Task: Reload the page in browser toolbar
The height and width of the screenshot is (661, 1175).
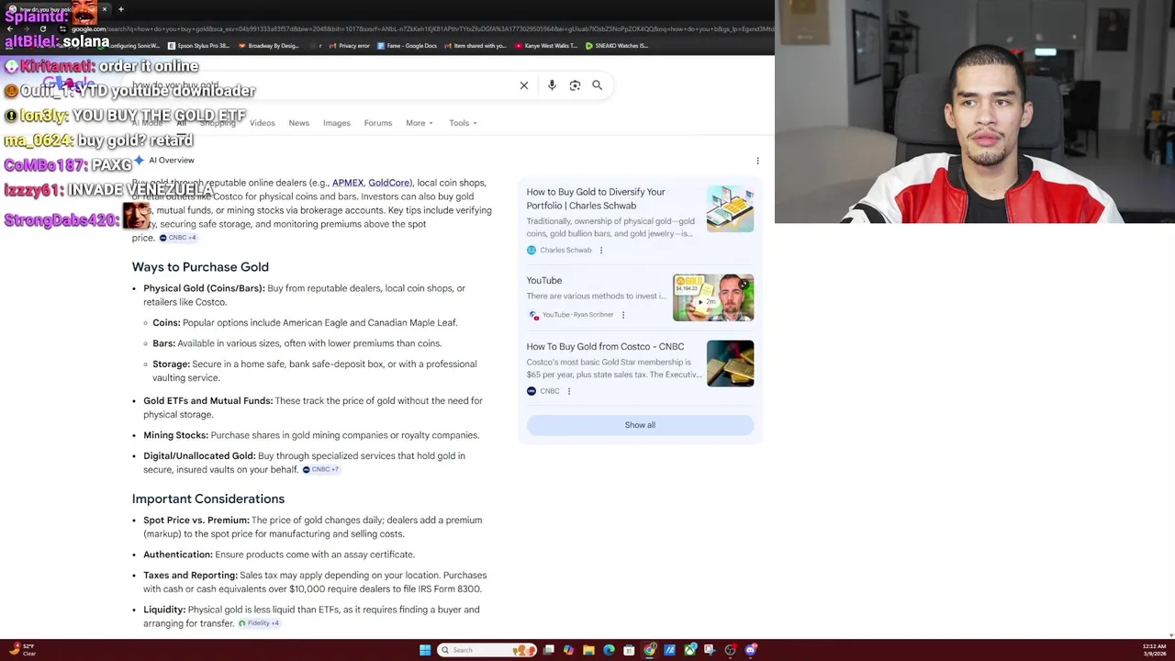Action: (x=43, y=28)
